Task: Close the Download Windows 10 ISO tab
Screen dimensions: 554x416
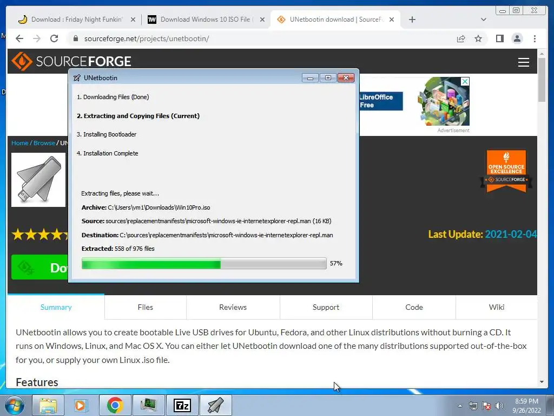Action: pyautogui.click(x=262, y=19)
